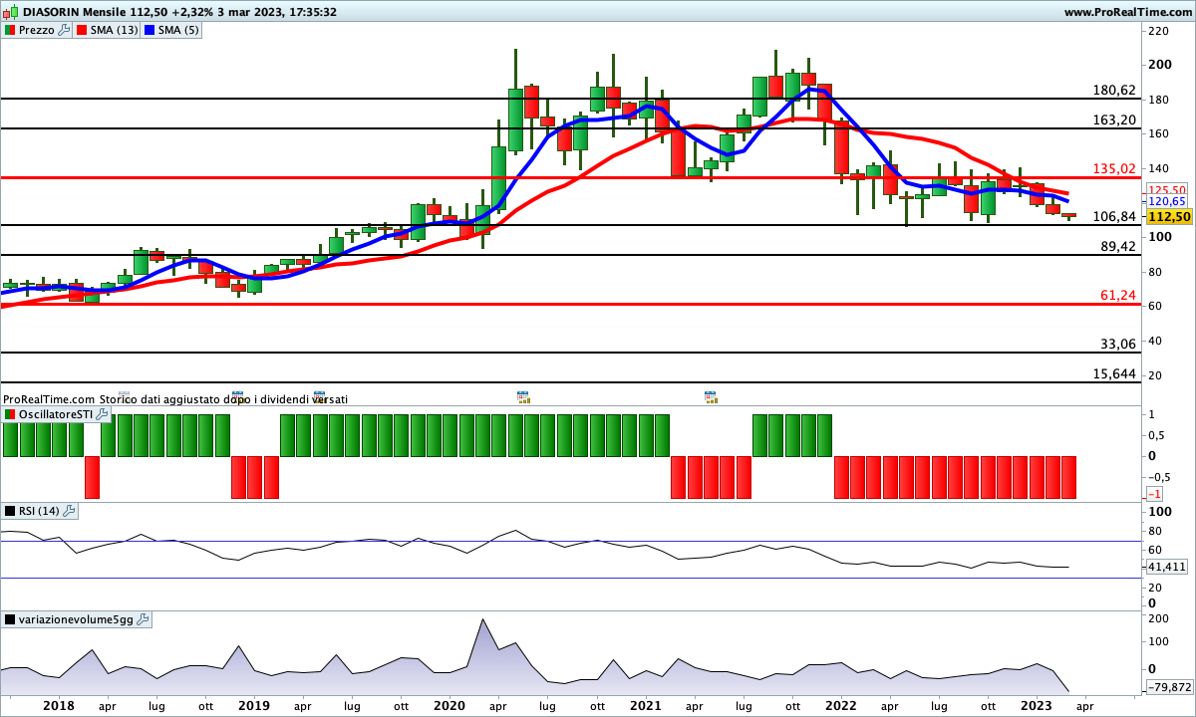1196x717 pixels.
Task: Open OscillatoreSTI wrench settings
Action: [x=101, y=413]
